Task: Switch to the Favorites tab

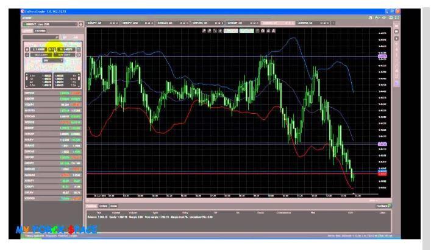Action: coord(40,30)
